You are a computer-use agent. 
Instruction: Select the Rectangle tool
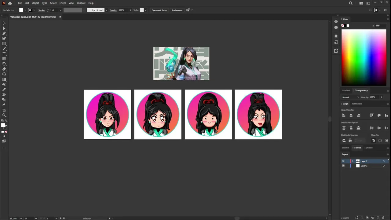click(x=4, y=44)
